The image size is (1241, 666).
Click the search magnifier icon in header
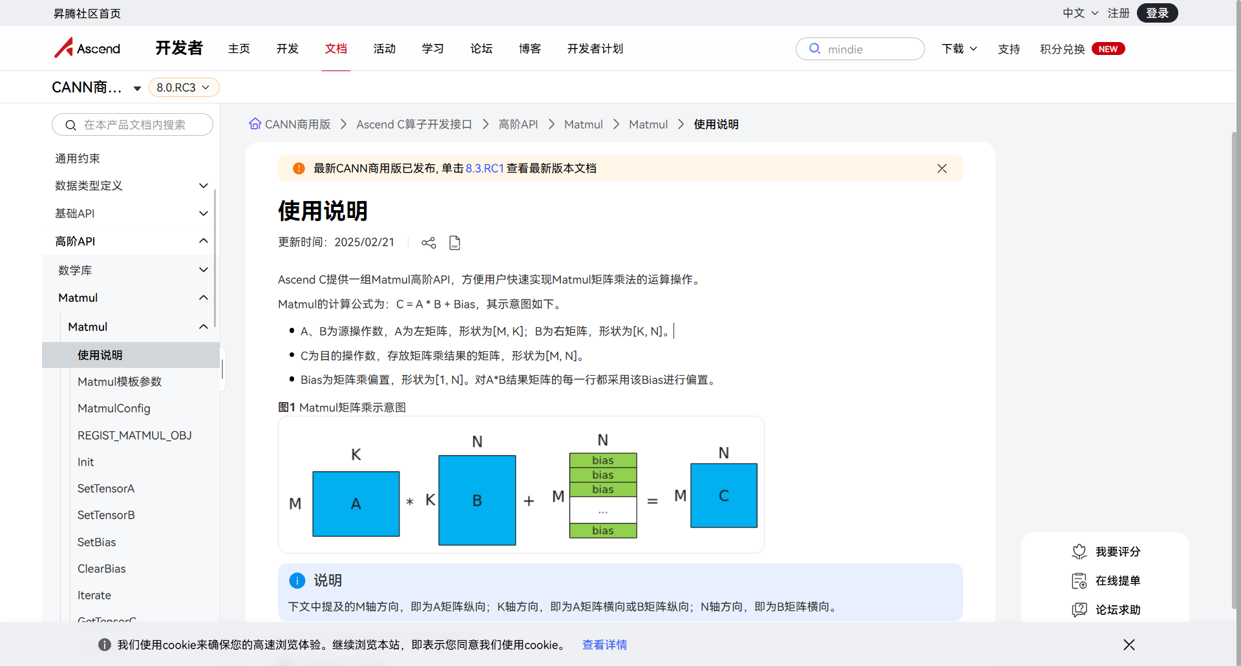tap(814, 48)
